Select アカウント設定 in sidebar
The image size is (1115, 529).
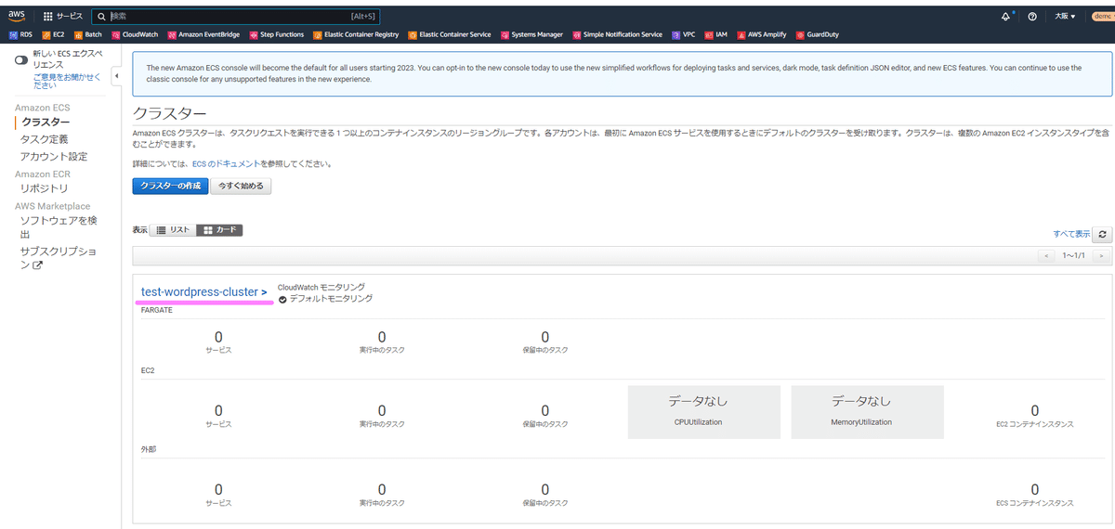pyautogui.click(x=54, y=156)
